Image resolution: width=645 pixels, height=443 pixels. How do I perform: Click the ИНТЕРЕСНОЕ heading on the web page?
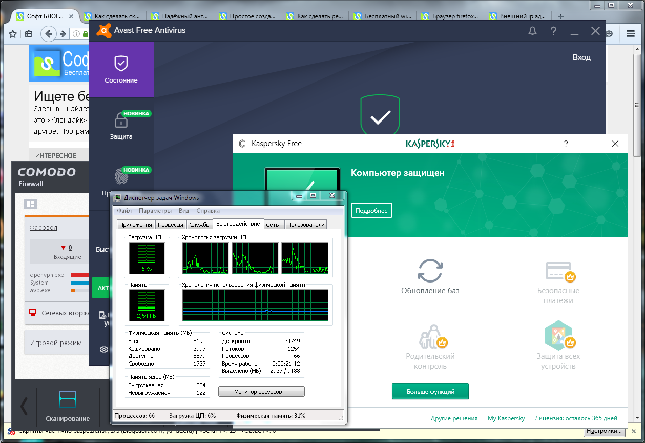[56, 155]
